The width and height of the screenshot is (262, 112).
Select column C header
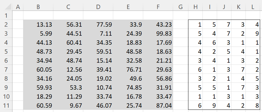(68, 7)
